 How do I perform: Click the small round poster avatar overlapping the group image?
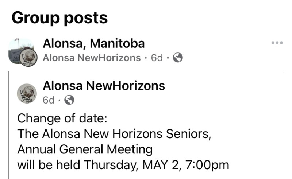click(x=28, y=58)
